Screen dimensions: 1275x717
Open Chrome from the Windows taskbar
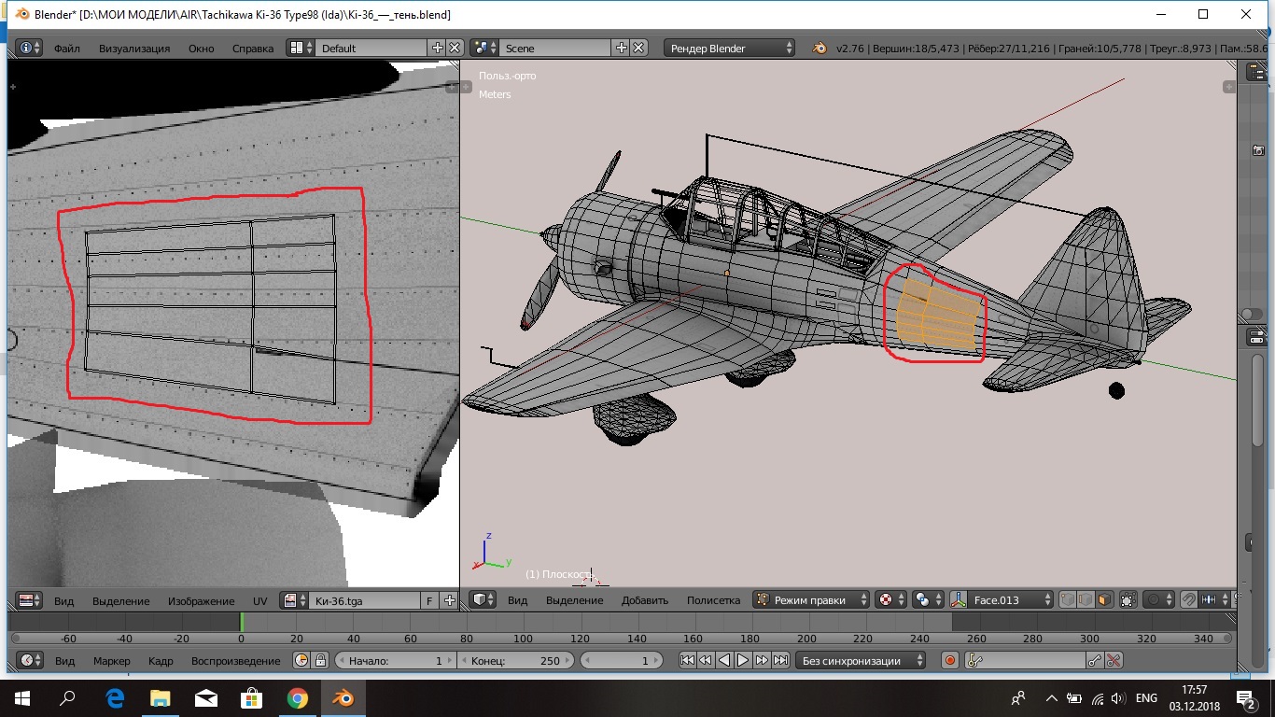click(x=297, y=698)
